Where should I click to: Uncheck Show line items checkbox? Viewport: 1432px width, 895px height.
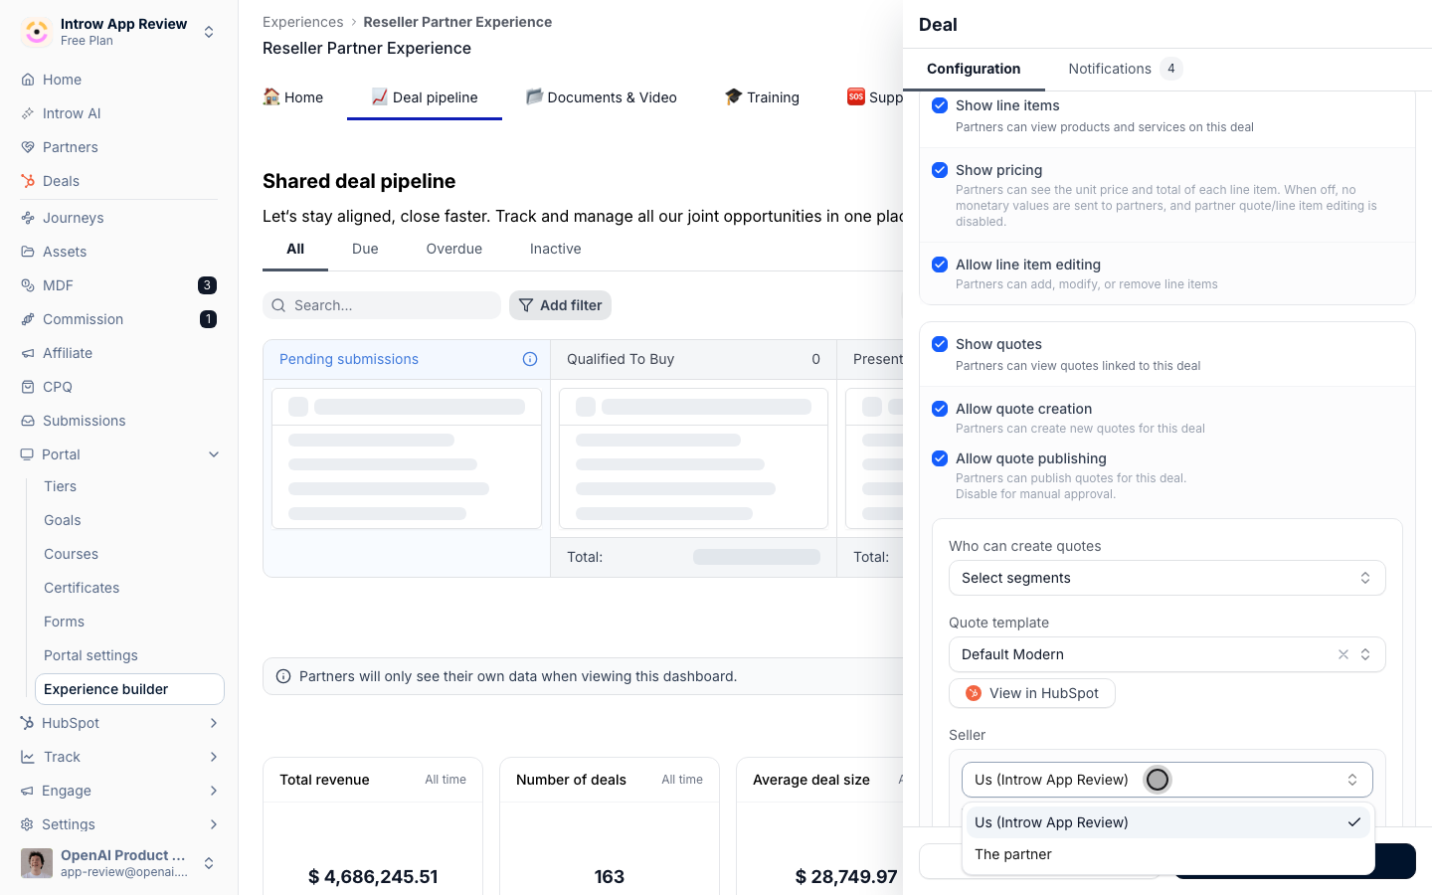[940, 105]
